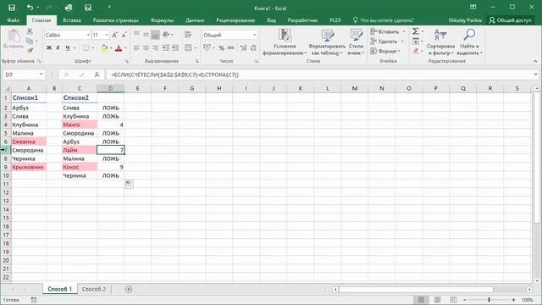Screen dimensions: 542x305
Task: Open the font size dropdown
Action: pos(107,35)
